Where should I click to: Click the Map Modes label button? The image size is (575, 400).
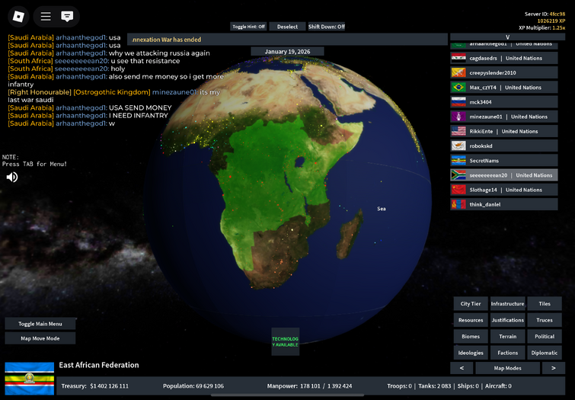(x=507, y=368)
